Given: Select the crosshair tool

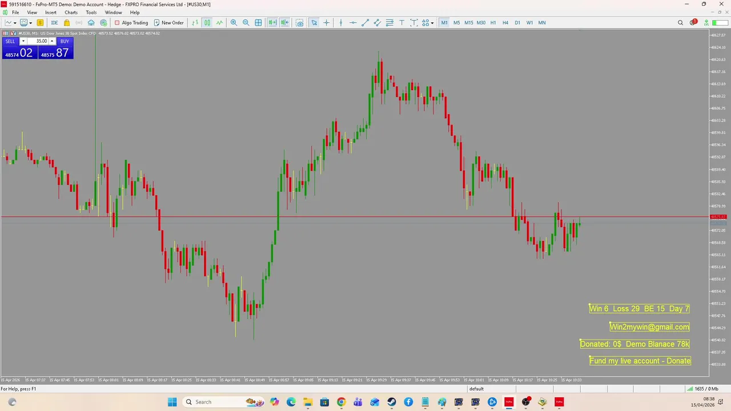Looking at the screenshot, I should pyautogui.click(x=327, y=23).
